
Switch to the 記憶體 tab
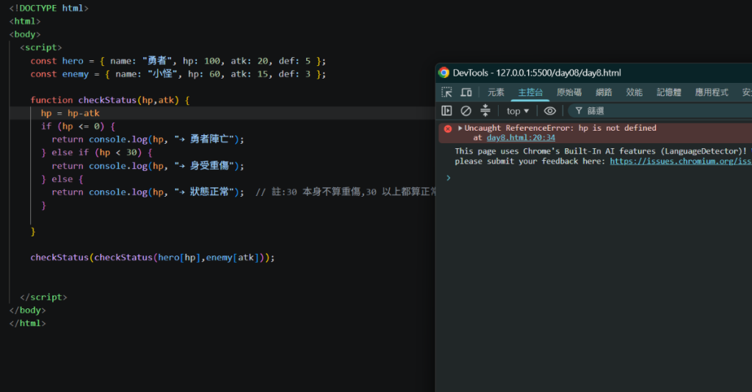click(669, 92)
